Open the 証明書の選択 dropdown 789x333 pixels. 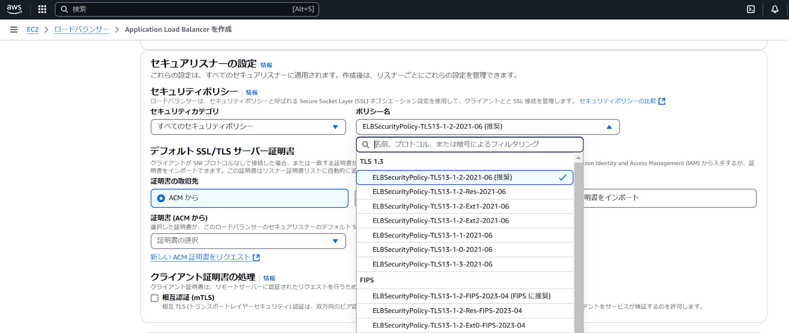248,241
